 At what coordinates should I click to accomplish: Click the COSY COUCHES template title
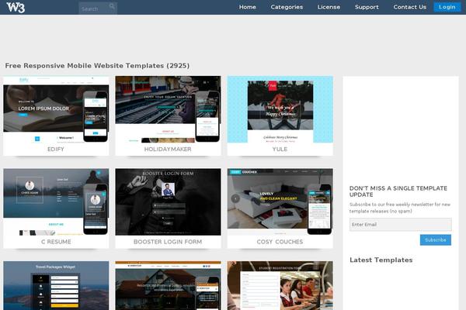280,242
